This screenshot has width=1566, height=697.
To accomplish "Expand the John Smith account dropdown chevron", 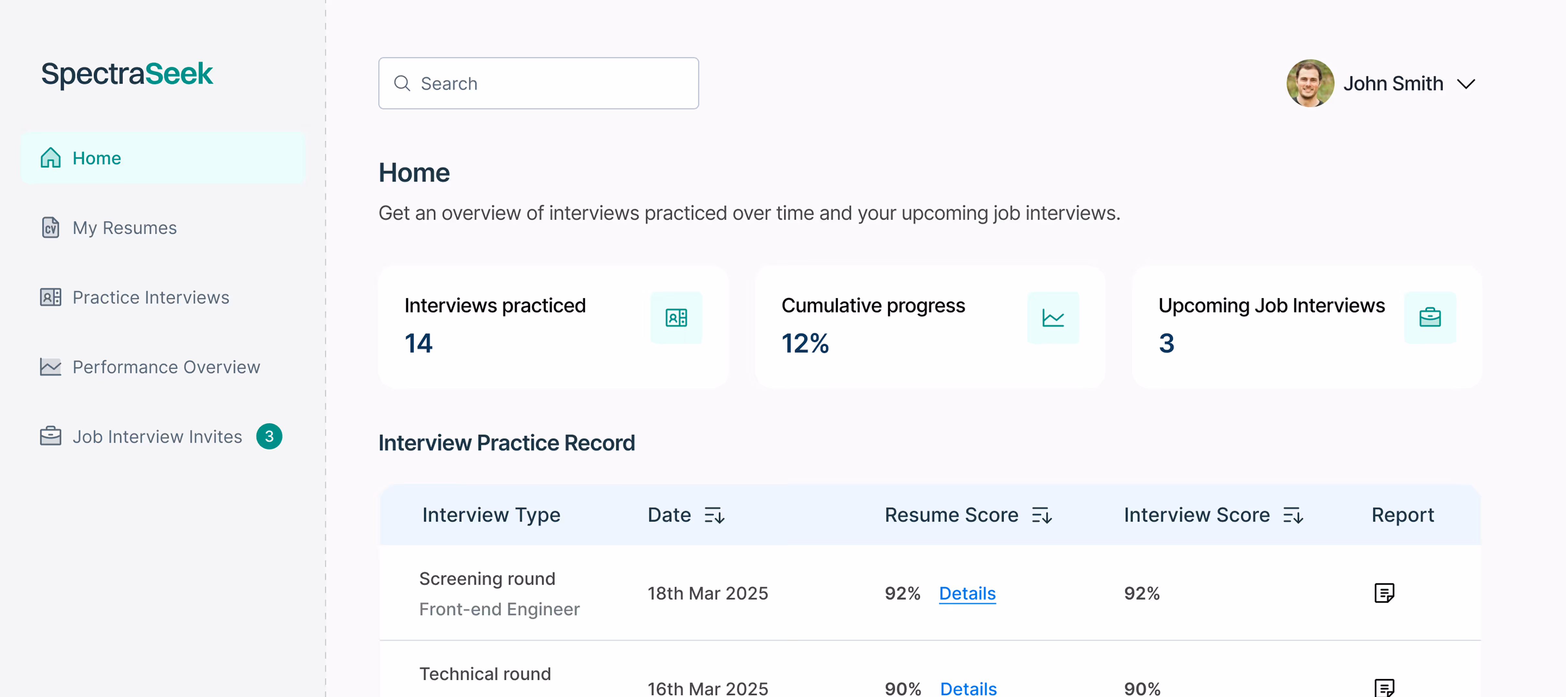I will (1466, 84).
